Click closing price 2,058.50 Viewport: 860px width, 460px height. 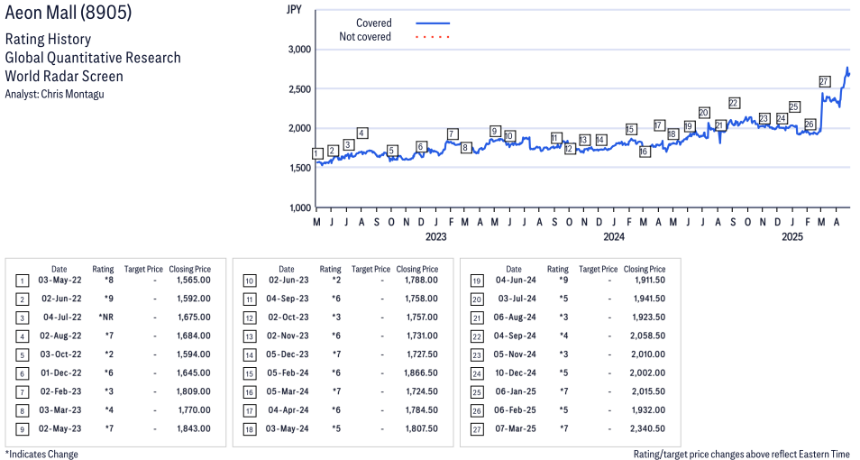tap(648, 336)
